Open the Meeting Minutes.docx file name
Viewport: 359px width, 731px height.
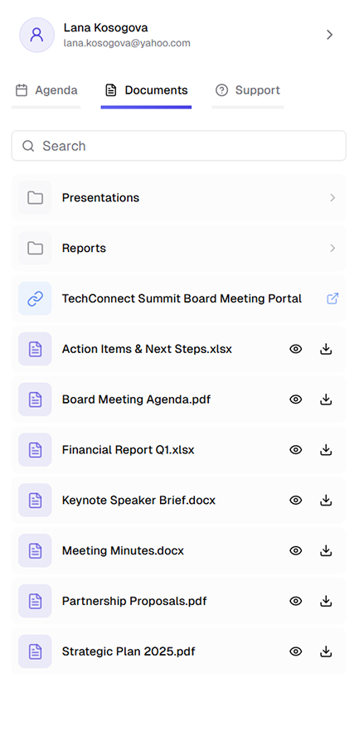(x=123, y=550)
